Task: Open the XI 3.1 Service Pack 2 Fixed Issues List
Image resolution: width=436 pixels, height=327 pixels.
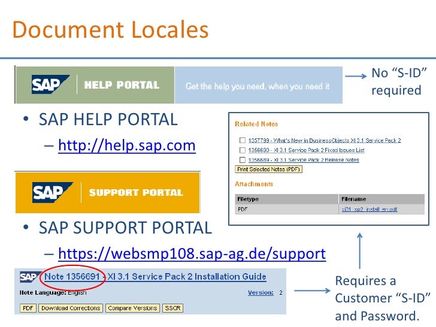Action: tap(306, 150)
